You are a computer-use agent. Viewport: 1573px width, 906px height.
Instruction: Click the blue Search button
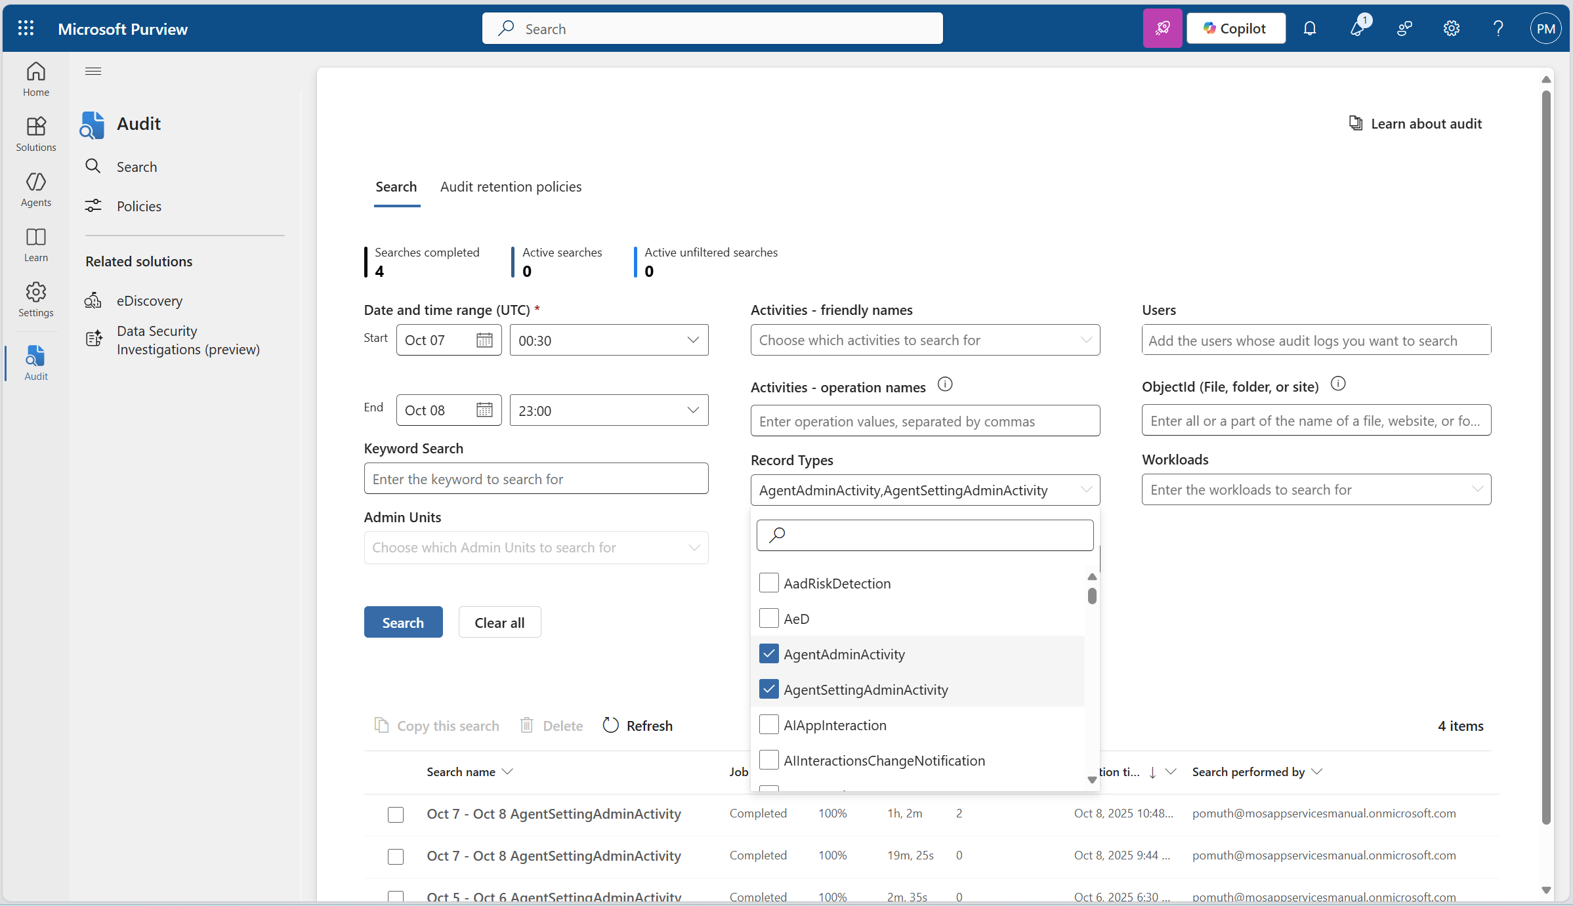[x=403, y=622]
